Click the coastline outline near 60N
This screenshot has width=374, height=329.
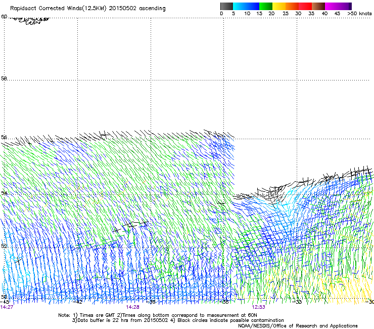click(30, 20)
